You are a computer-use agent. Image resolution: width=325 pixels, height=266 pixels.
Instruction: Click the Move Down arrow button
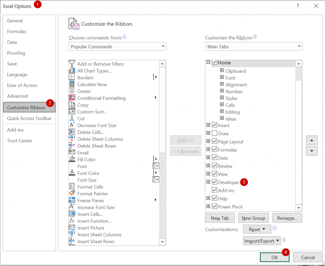pyautogui.click(x=312, y=151)
